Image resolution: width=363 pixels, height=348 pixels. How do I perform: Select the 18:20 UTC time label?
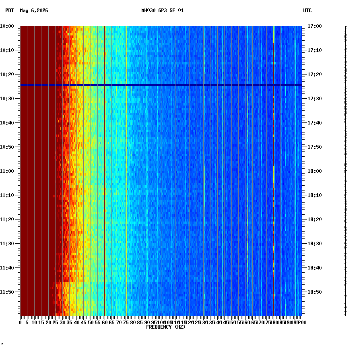tap(315, 220)
